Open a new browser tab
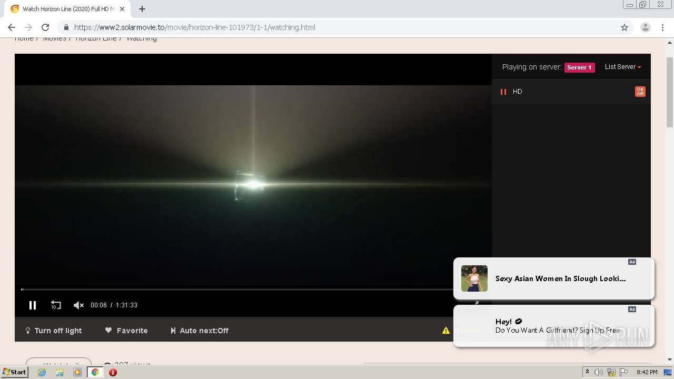 (142, 9)
